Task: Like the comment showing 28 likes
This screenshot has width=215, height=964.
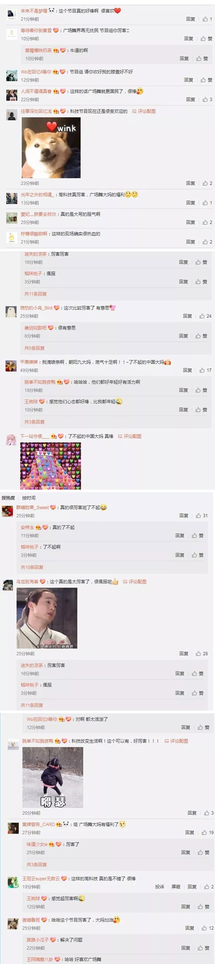Action: tap(202, 653)
